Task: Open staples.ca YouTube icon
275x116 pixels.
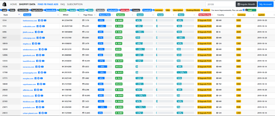Action: [39, 44]
